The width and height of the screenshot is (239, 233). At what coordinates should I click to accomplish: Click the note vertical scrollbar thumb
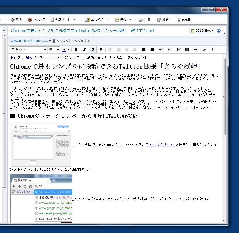click(224, 97)
